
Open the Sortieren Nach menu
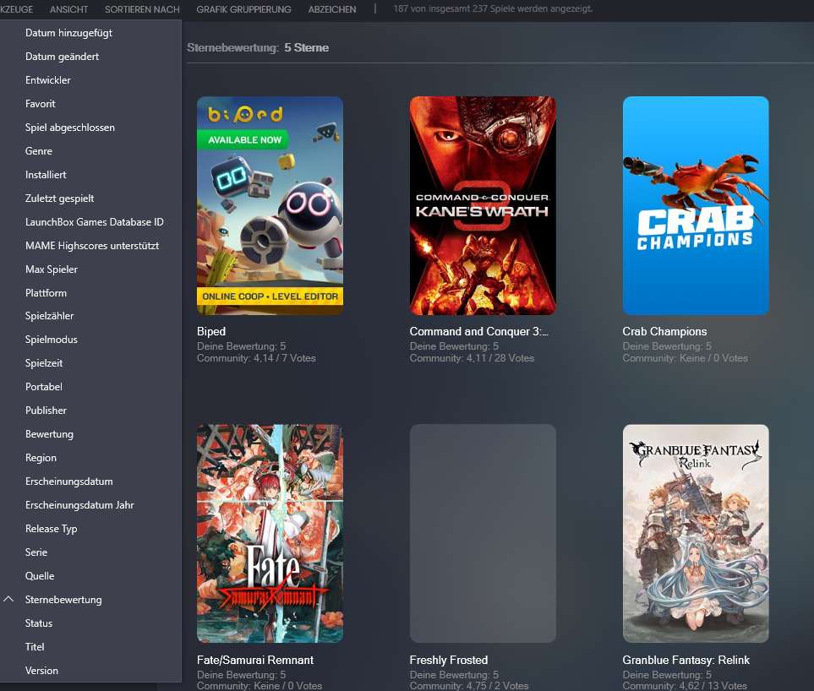coord(142,9)
